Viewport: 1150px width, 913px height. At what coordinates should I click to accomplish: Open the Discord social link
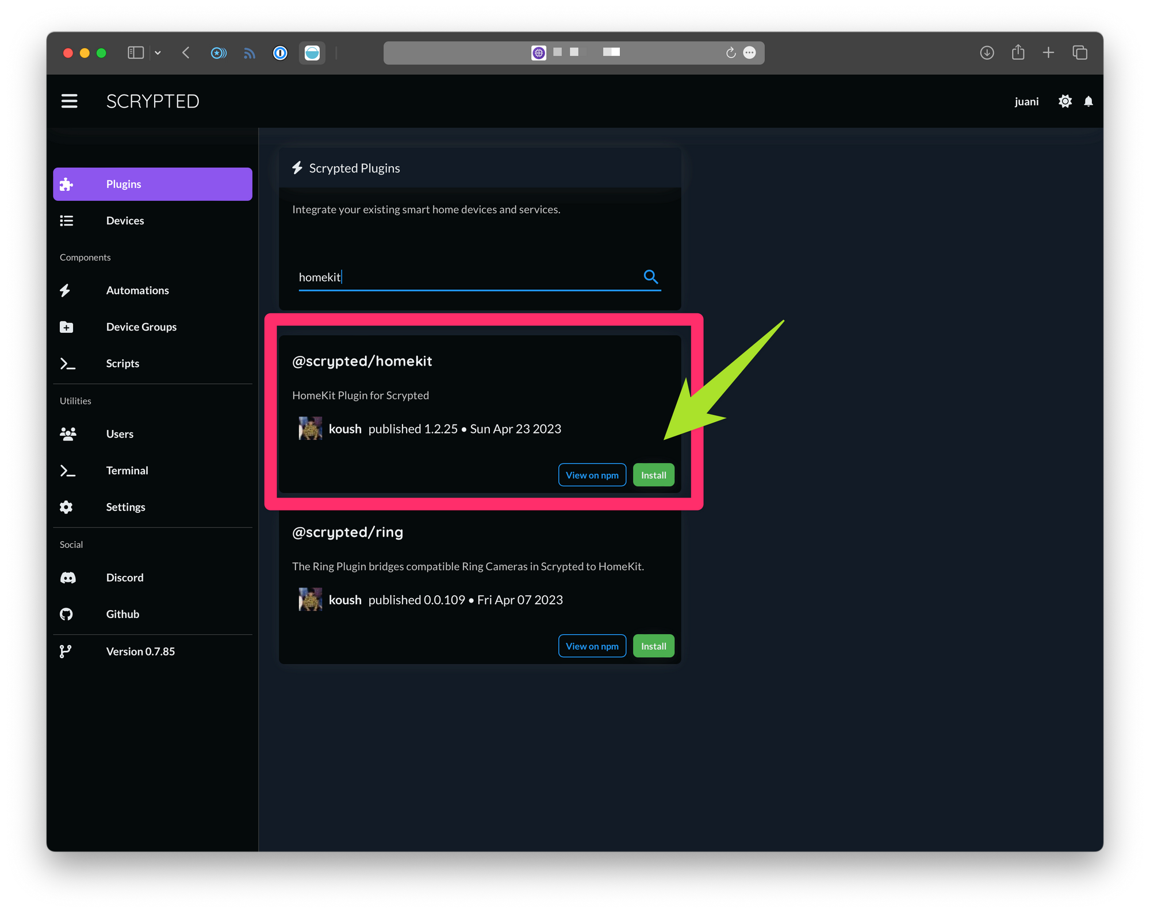point(152,577)
